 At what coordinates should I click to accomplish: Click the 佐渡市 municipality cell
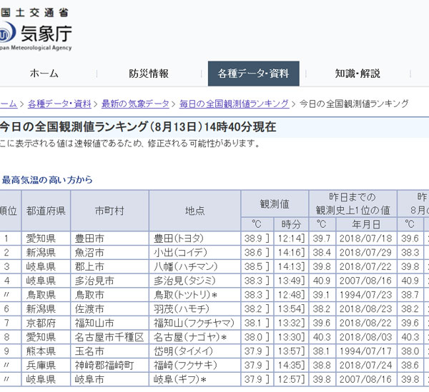pyautogui.click(x=109, y=309)
